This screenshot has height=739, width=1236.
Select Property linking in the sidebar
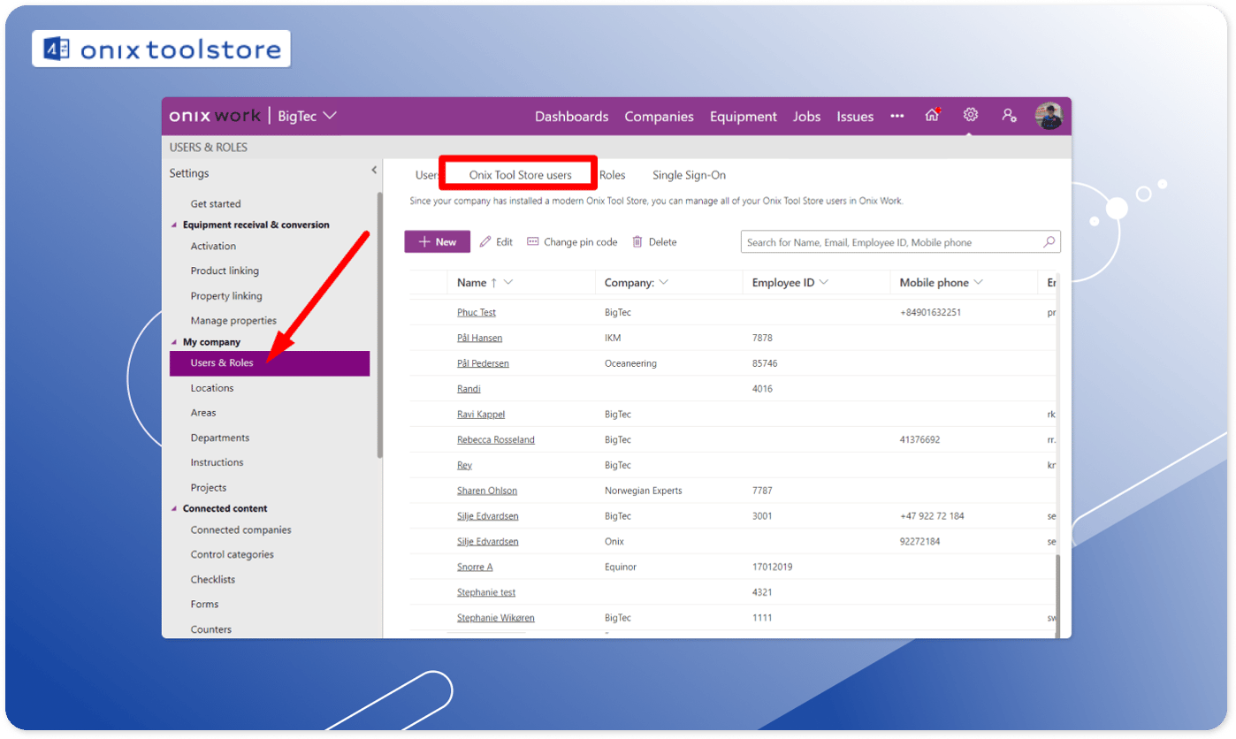pyautogui.click(x=226, y=296)
